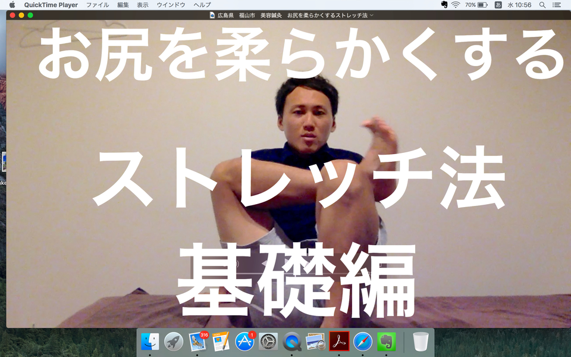Open the green Evernote Dock icon

(387, 342)
